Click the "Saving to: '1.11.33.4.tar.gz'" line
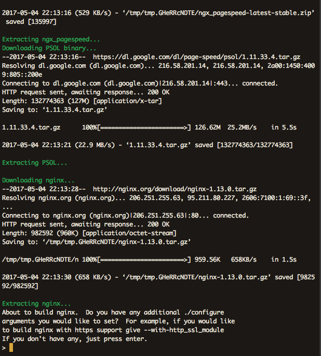Screen dimensions: 321x356 [55, 110]
